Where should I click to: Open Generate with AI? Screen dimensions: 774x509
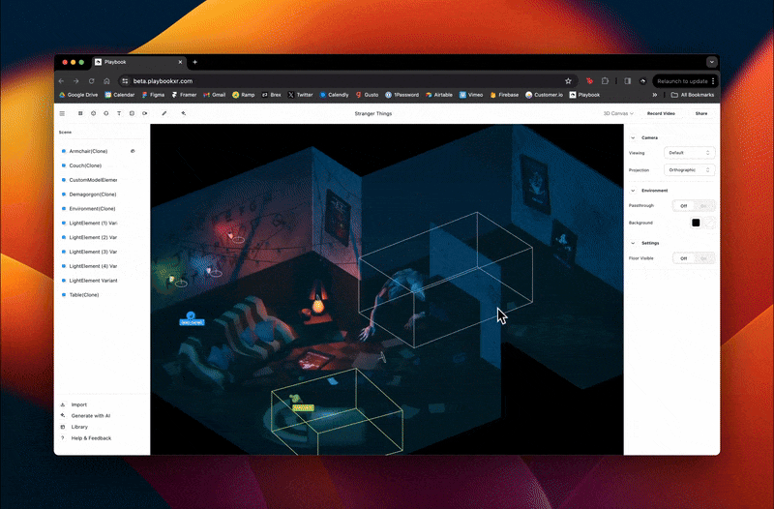coord(91,416)
